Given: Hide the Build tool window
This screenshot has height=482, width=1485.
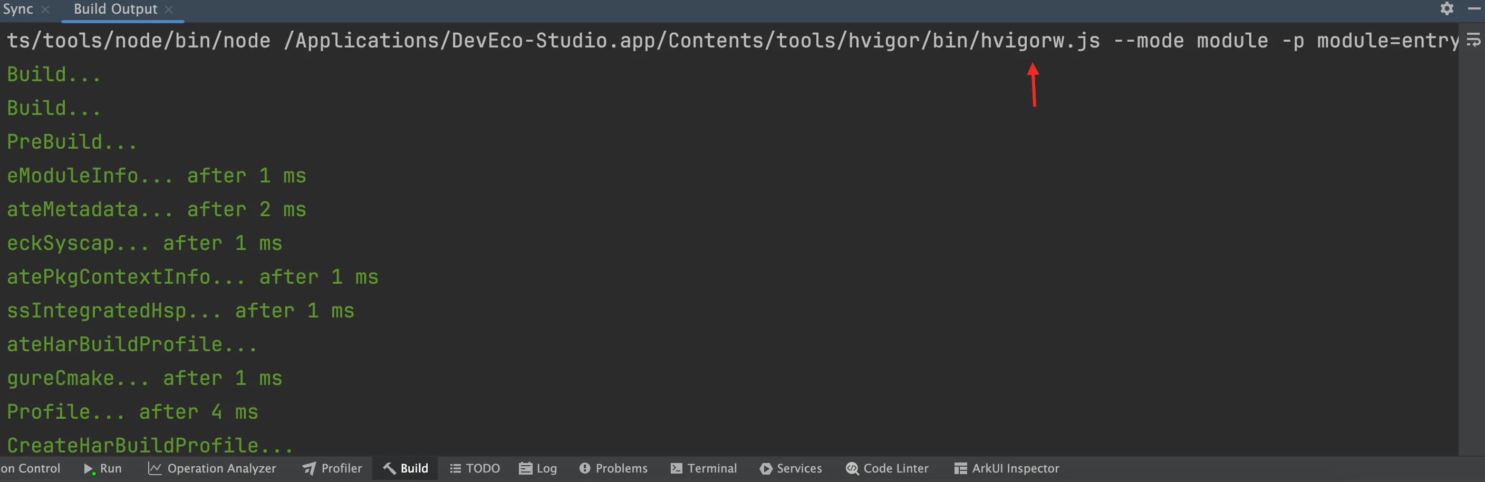Looking at the screenshot, I should click(x=1474, y=8).
